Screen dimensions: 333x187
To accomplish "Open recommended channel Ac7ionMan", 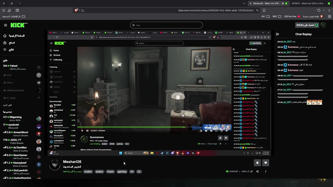I will click(x=22, y=149).
